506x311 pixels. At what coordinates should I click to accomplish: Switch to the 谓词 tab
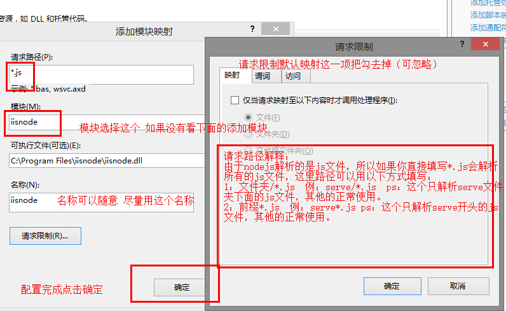262,76
